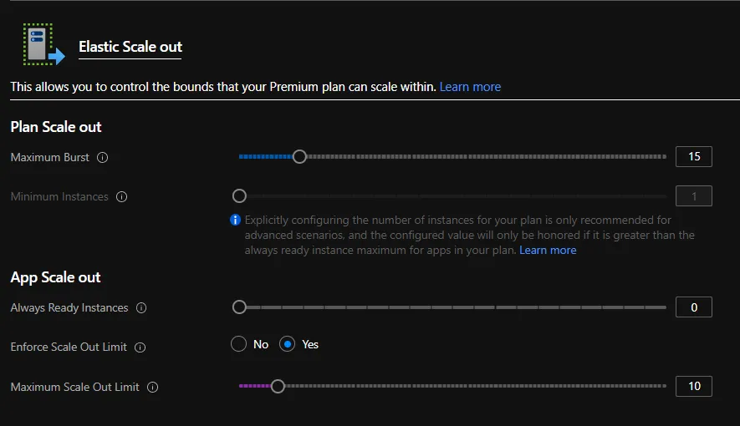Click info icon beside Always Ready Instances
Image resolution: width=740 pixels, height=426 pixels.
pos(141,308)
